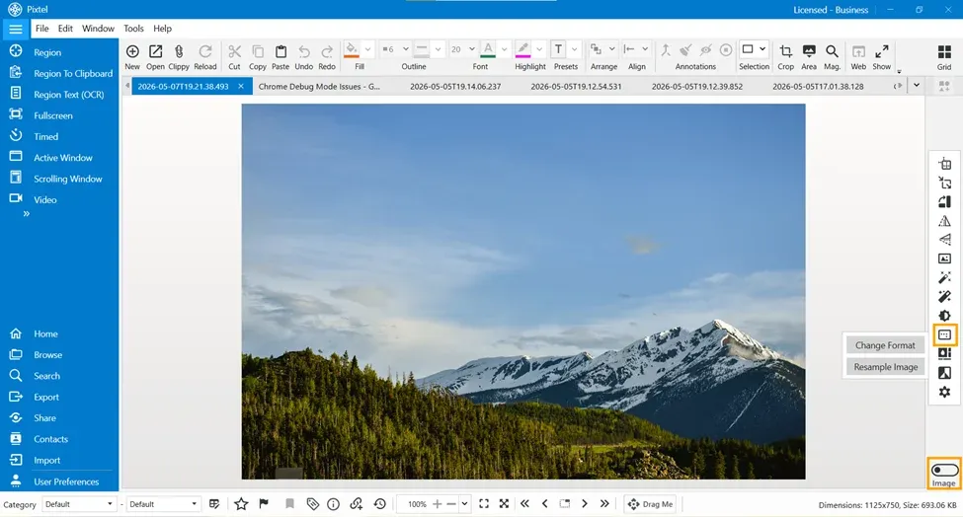Image resolution: width=963 pixels, height=517 pixels.
Task: Switch to 2026-05-05T19.14.06.237 tab
Action: (x=455, y=87)
